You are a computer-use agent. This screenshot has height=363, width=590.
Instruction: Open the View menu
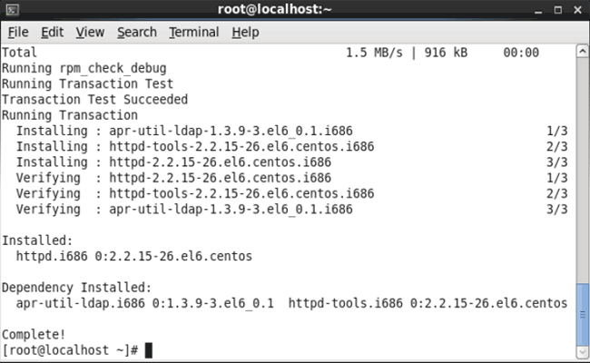(90, 32)
